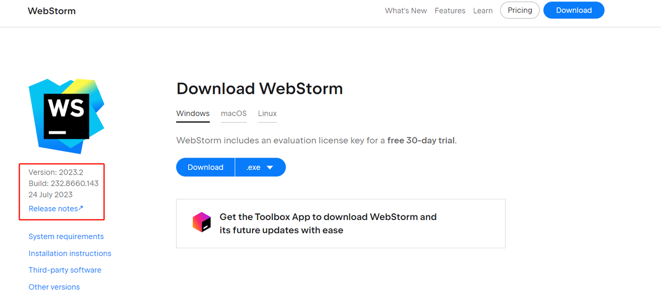Go to the Learn section
Viewport: 661px width, 307px height.
click(x=483, y=11)
